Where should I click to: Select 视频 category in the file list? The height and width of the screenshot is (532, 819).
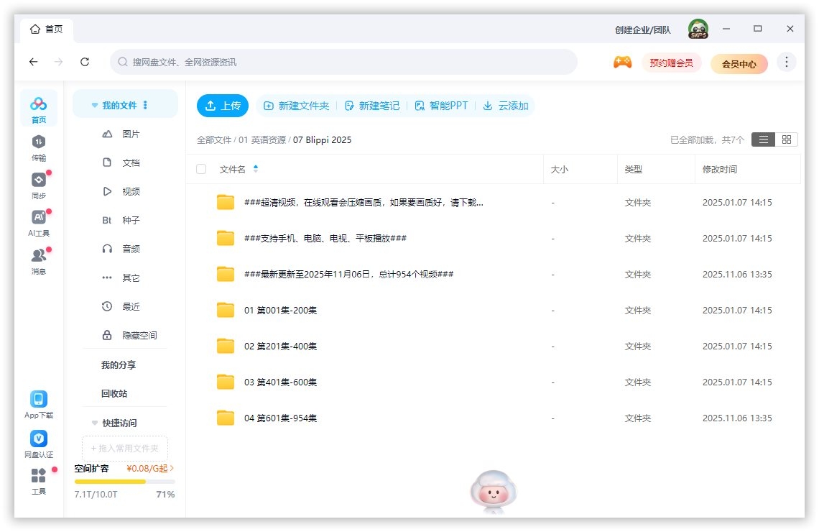[x=130, y=192]
